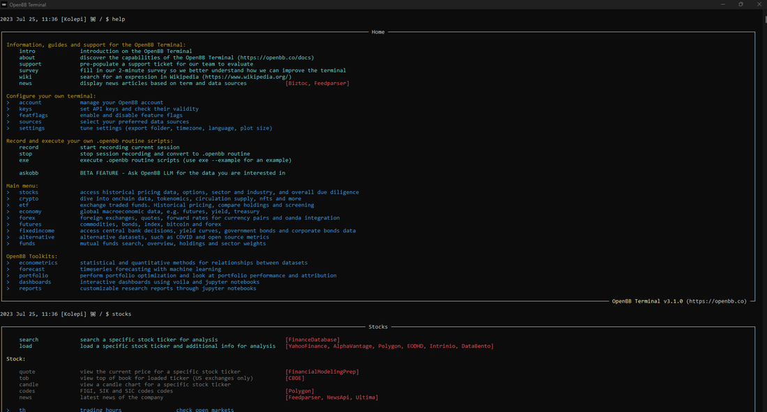Click the 'Home' panel title
767x412 pixels.
(x=378, y=32)
